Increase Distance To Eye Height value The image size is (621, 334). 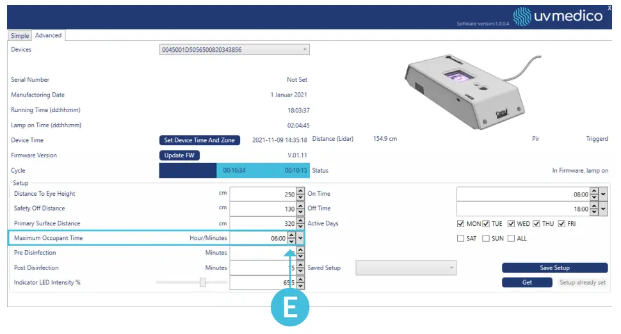[300, 191]
